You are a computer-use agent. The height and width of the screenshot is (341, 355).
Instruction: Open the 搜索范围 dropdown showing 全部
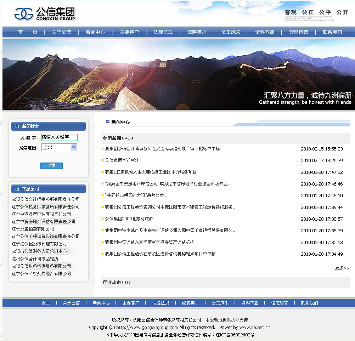(59, 147)
